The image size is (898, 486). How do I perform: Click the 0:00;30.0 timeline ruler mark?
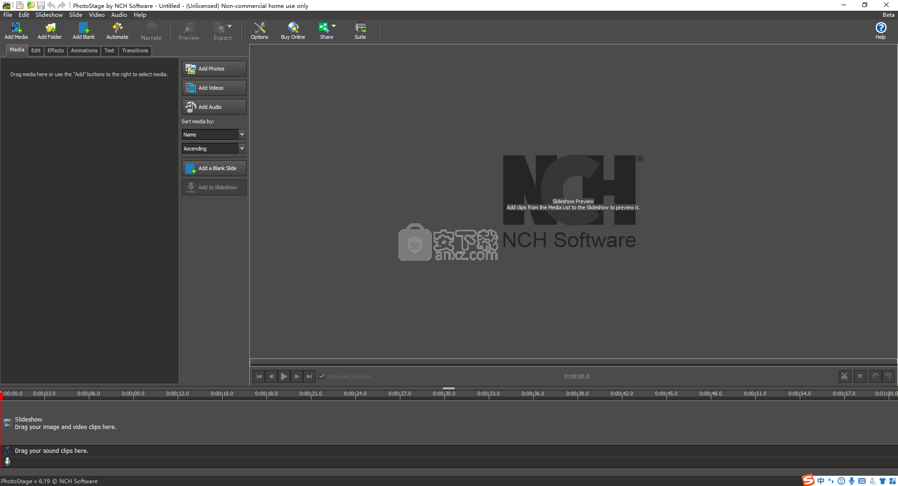[x=444, y=393]
